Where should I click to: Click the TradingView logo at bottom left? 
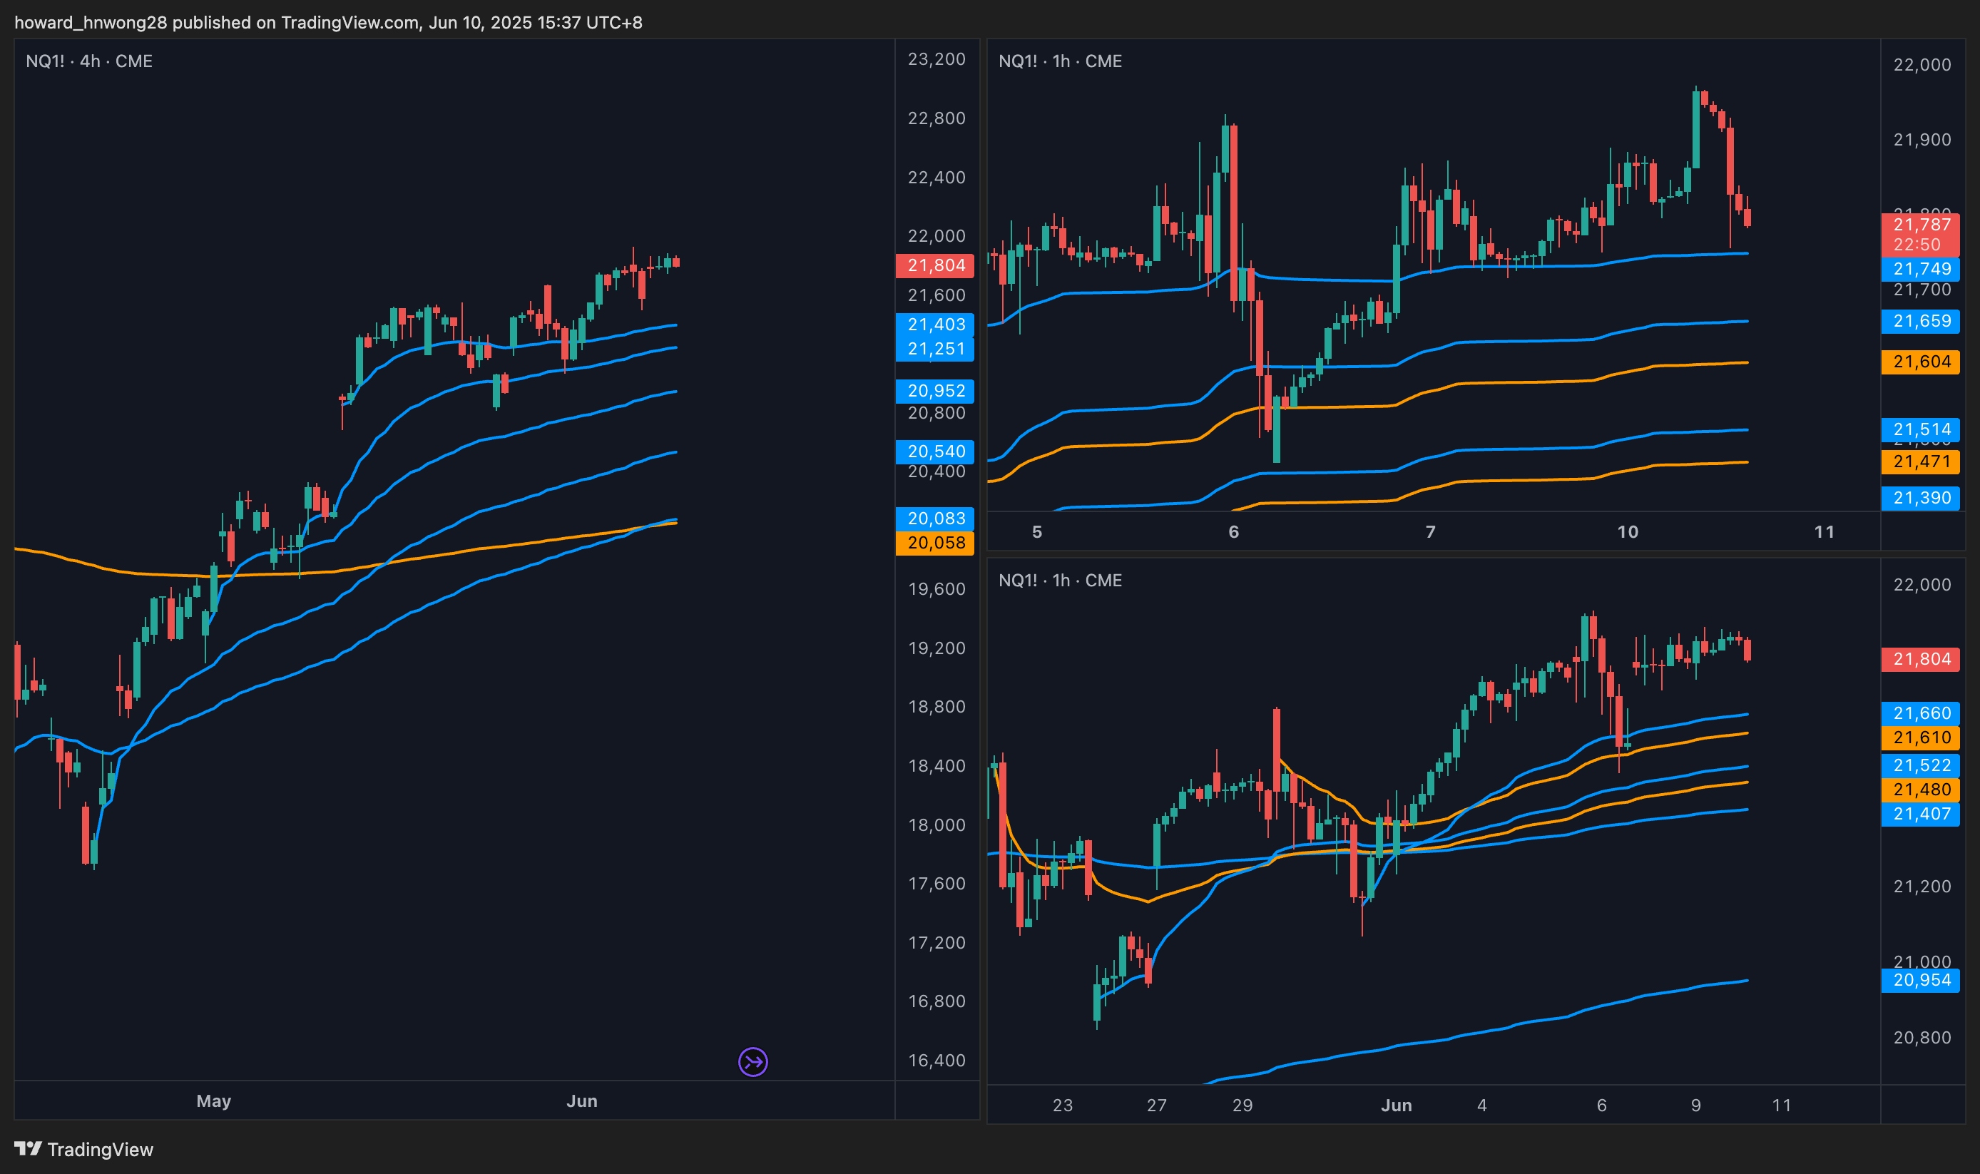click(x=84, y=1150)
